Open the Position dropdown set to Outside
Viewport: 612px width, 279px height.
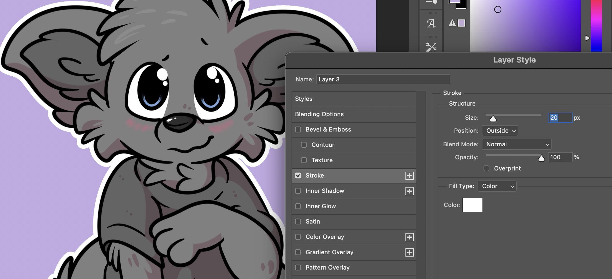pos(500,131)
